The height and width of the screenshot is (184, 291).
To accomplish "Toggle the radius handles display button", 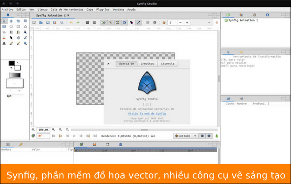I will click(x=124, y=23).
